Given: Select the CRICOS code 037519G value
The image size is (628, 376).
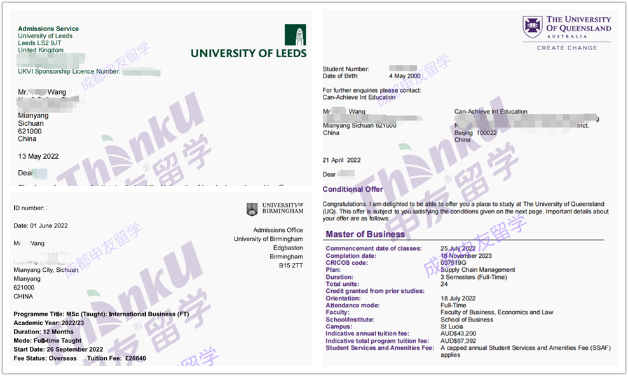Looking at the screenshot, I should pos(453,262).
